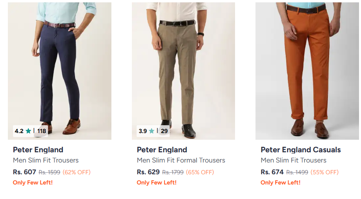The height and width of the screenshot is (199, 361).
Task: Click the star icon beside the 3.9 rating
Action: click(152, 131)
